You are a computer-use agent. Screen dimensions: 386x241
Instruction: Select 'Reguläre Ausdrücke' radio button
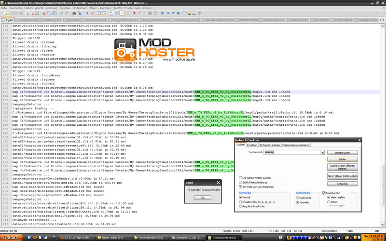240,206
